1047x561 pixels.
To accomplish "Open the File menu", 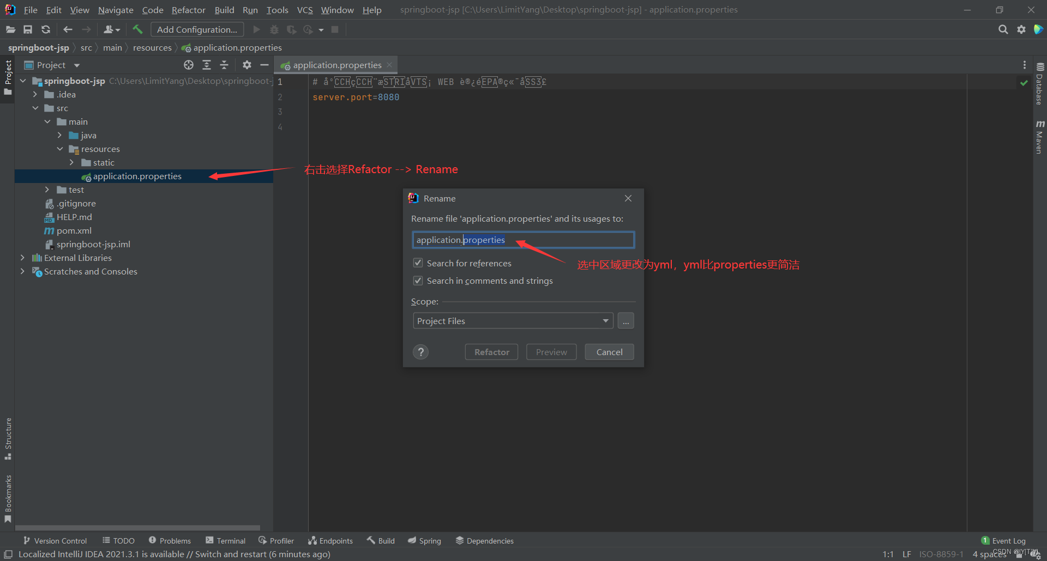I will click(x=31, y=10).
